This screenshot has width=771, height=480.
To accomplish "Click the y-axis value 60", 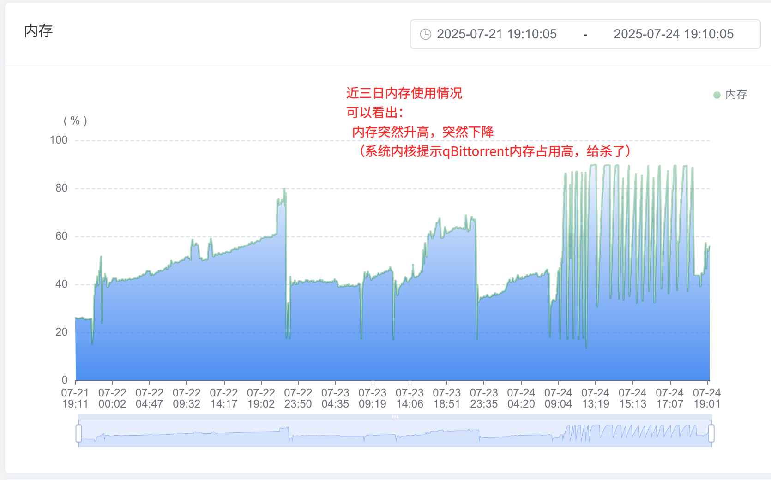I will pos(61,236).
